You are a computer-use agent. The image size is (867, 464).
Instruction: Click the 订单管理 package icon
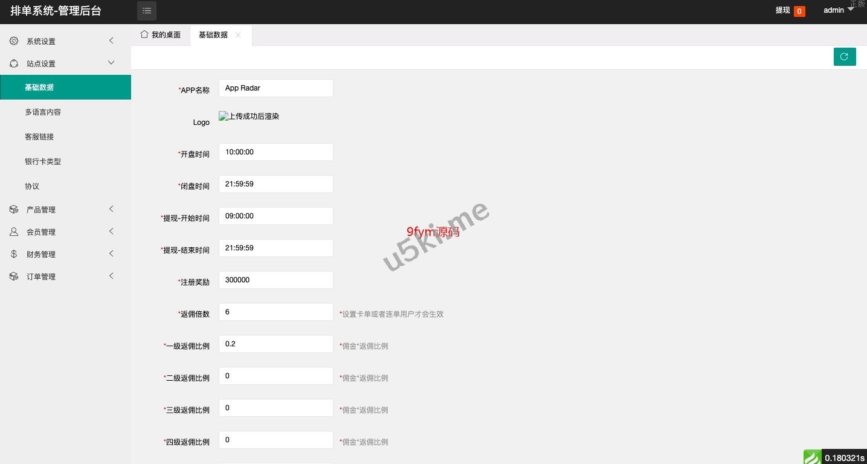(x=14, y=276)
